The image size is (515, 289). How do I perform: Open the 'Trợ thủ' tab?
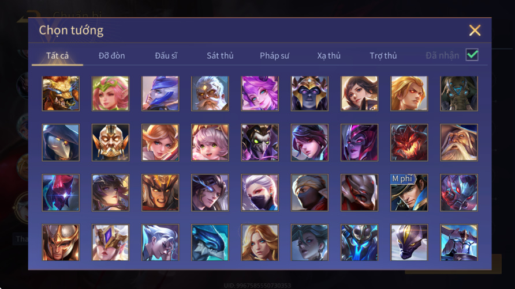click(383, 56)
